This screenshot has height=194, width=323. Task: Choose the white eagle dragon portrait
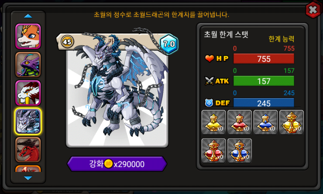point(28,93)
